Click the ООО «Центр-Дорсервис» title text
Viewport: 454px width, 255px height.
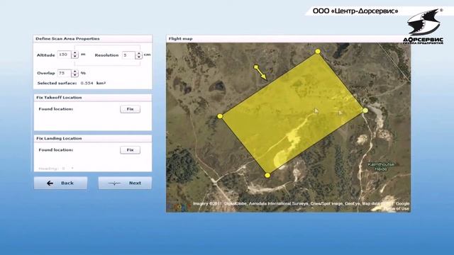[x=355, y=11]
